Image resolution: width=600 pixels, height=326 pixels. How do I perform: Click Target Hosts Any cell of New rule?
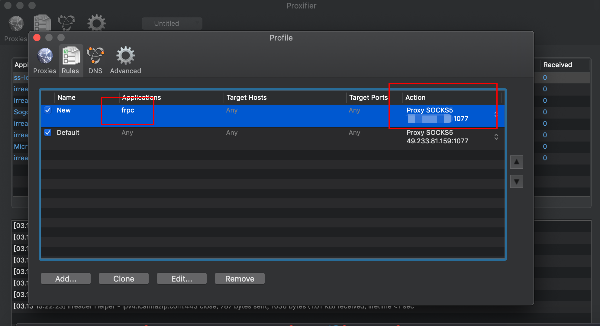tap(232, 110)
